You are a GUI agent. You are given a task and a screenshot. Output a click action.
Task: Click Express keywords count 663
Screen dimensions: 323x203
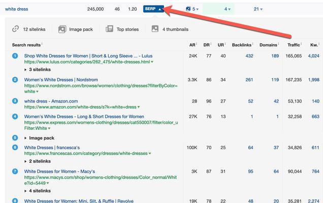pos(315,117)
